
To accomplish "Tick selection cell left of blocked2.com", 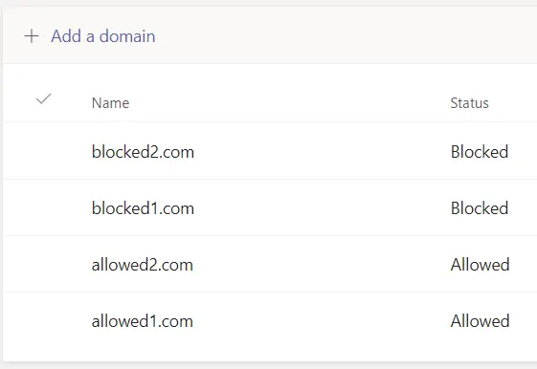I will [43, 151].
